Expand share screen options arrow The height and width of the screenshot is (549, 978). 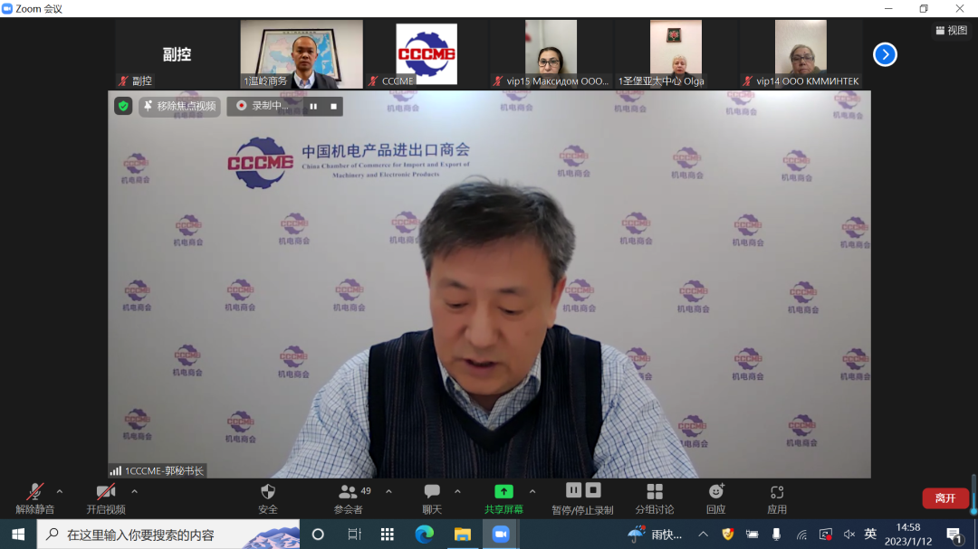(532, 492)
